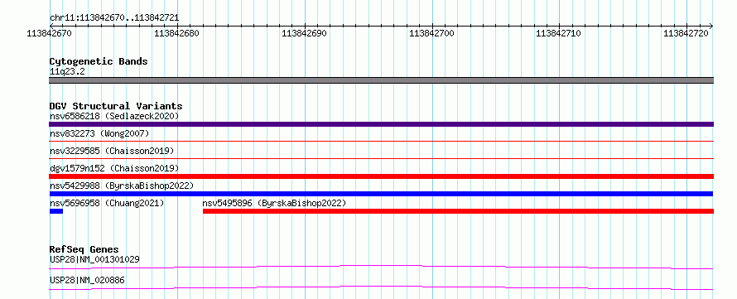Click ruler position 113842700
The width and height of the screenshot is (737, 299).
tap(432, 33)
